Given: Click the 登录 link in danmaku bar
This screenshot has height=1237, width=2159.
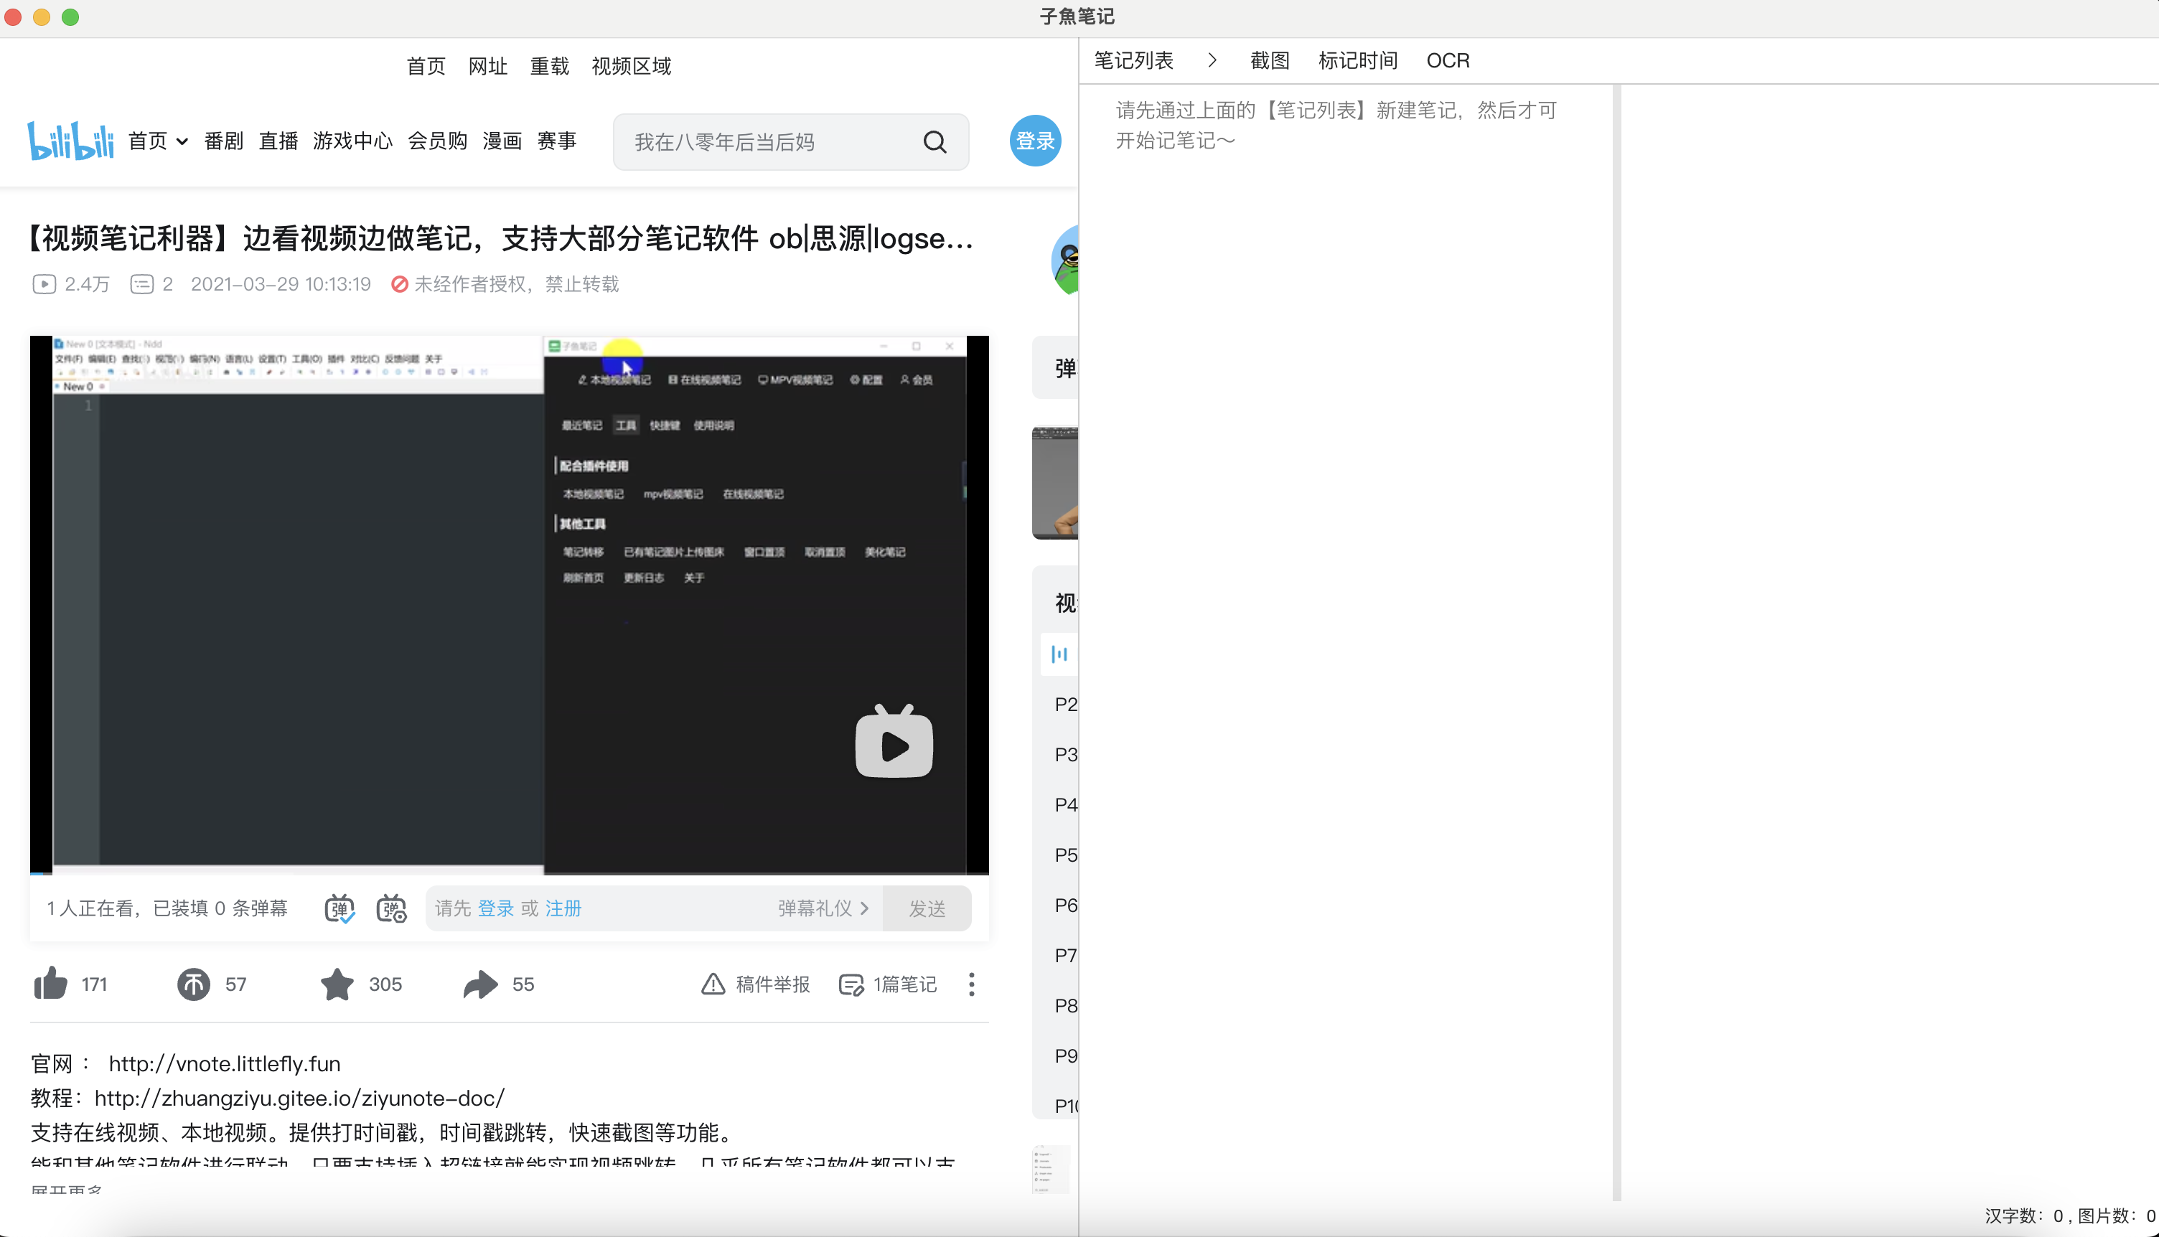Looking at the screenshot, I should click(495, 908).
